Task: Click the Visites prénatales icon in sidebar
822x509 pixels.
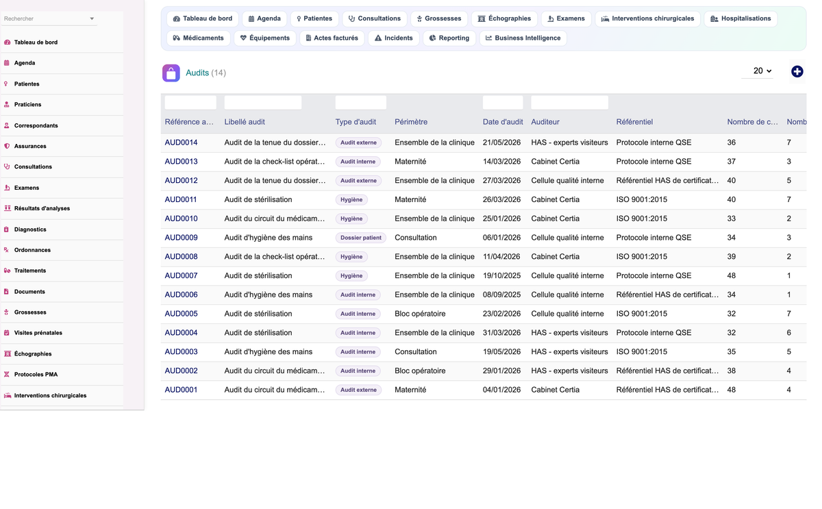Action: pyautogui.click(x=7, y=333)
